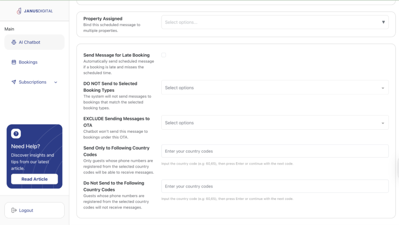This screenshot has height=225, width=399.
Task: Open the Property Assigned dropdown arrow
Action: (x=383, y=22)
